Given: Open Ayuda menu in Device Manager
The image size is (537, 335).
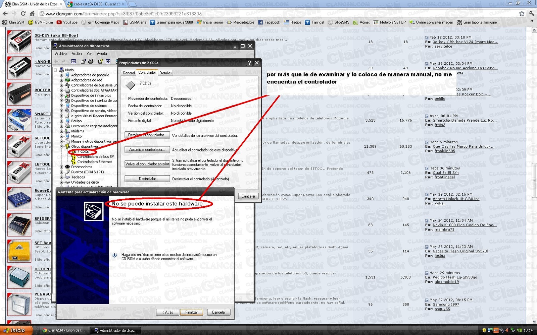Looking at the screenshot, I should coord(102,54).
